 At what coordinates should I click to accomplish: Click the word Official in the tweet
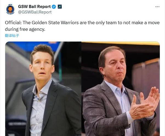click(x=13, y=23)
